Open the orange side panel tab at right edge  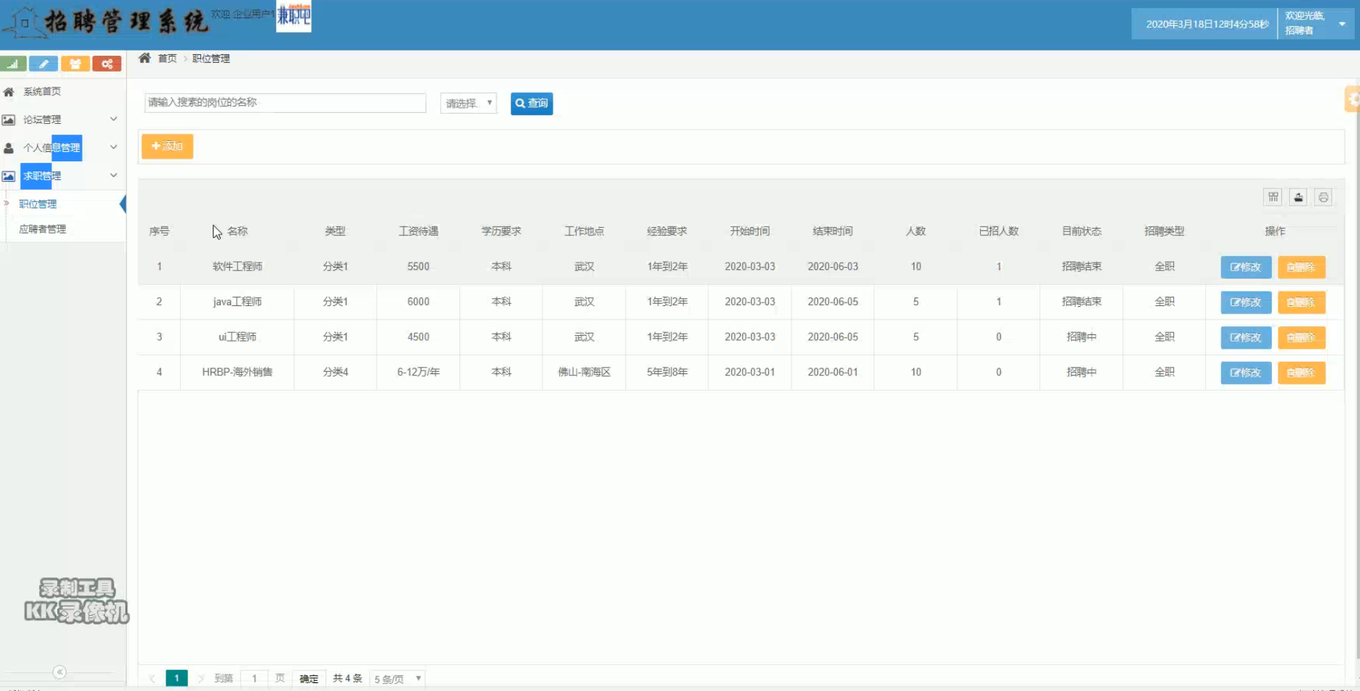pos(1352,99)
